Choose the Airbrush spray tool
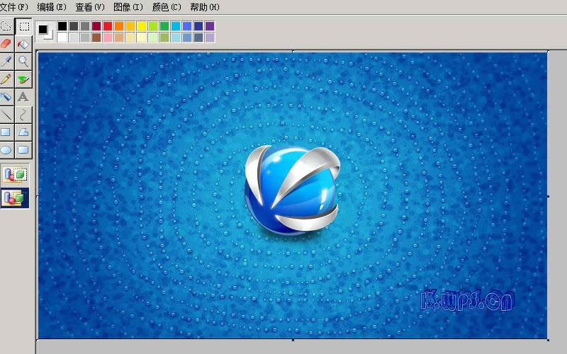Image resolution: width=567 pixels, height=354 pixels. pos(6,97)
